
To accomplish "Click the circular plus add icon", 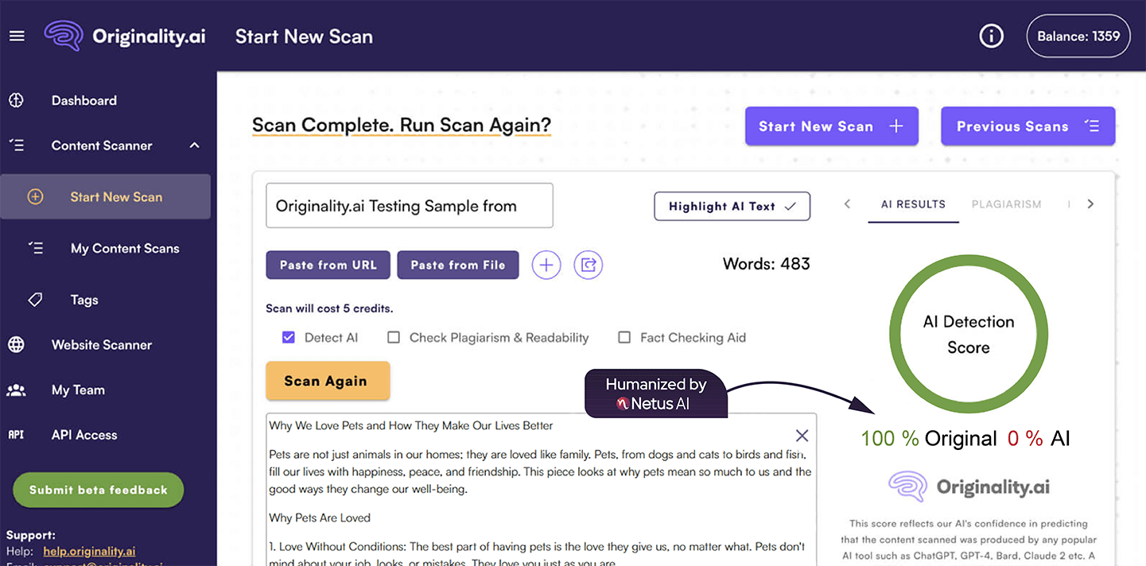I will click(546, 265).
